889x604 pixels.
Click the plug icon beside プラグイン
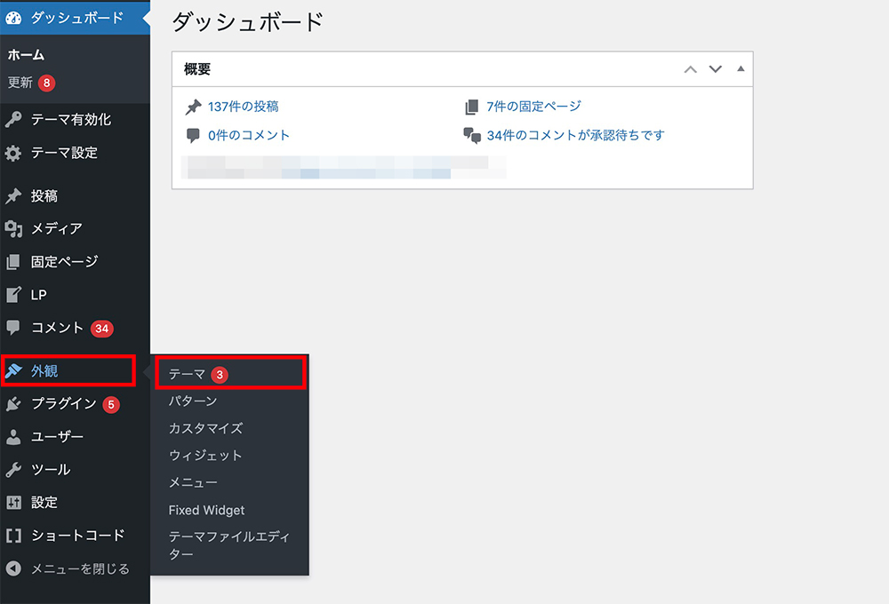click(x=13, y=404)
